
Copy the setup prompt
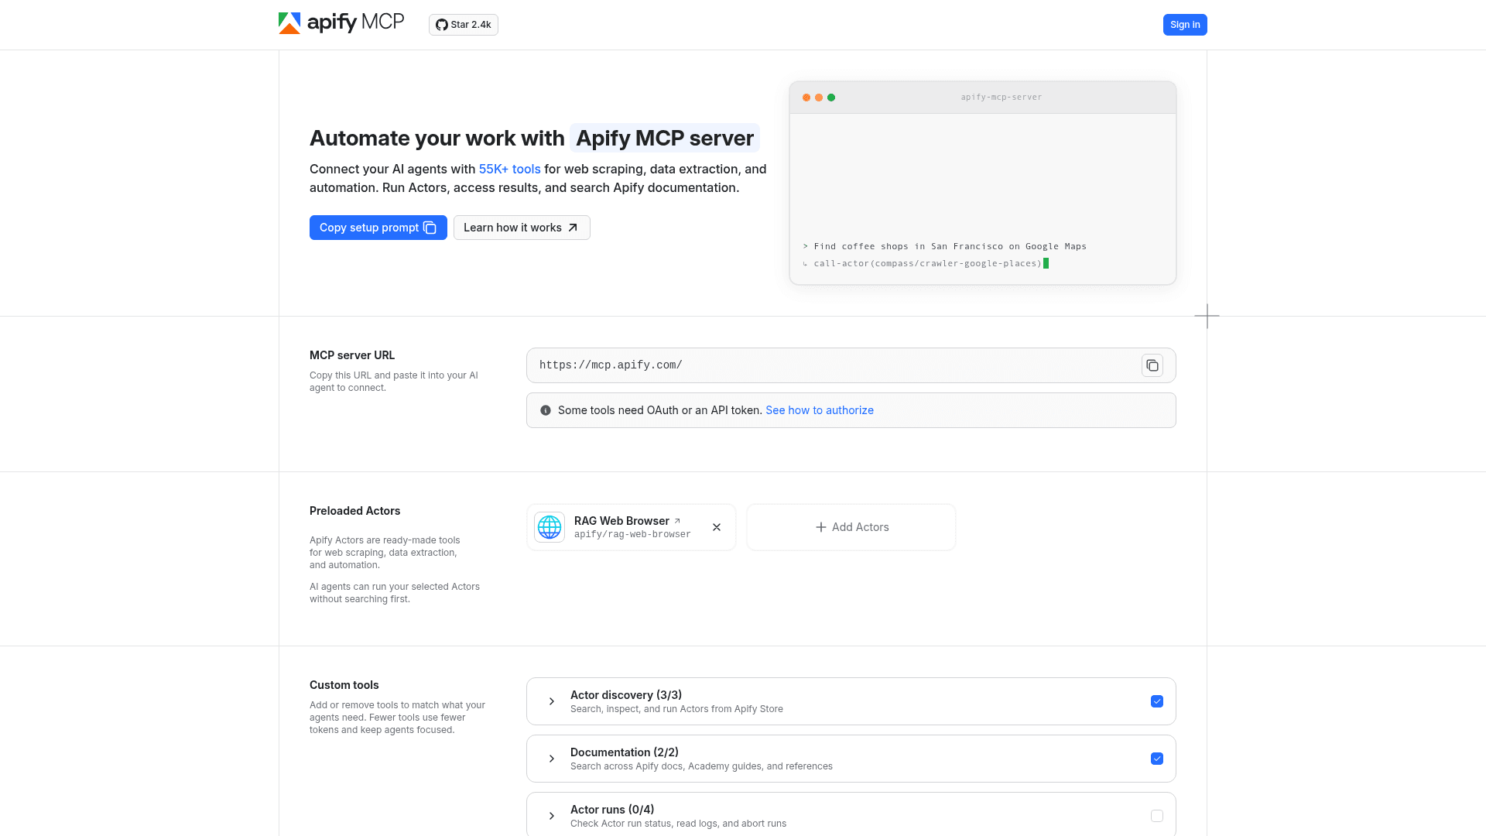pyautogui.click(x=378, y=228)
